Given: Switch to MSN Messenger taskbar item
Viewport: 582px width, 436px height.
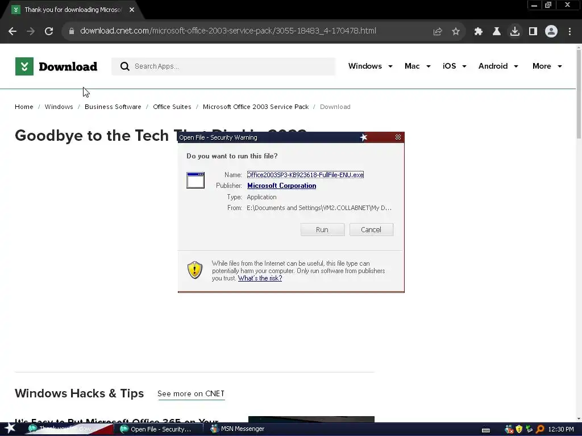Looking at the screenshot, I should pos(238,429).
